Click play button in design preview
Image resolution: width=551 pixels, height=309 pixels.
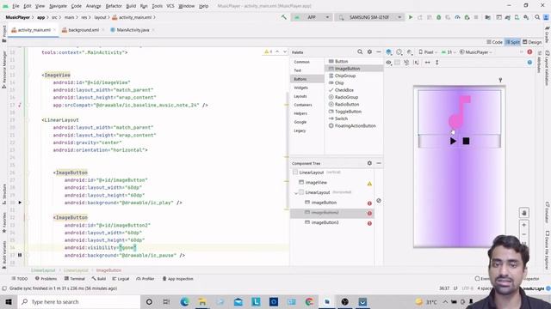point(453,141)
